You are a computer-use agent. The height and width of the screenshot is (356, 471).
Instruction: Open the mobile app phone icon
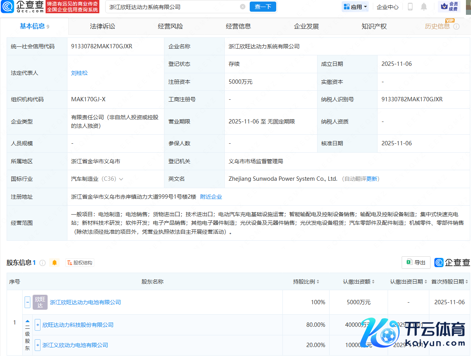(x=410, y=7)
